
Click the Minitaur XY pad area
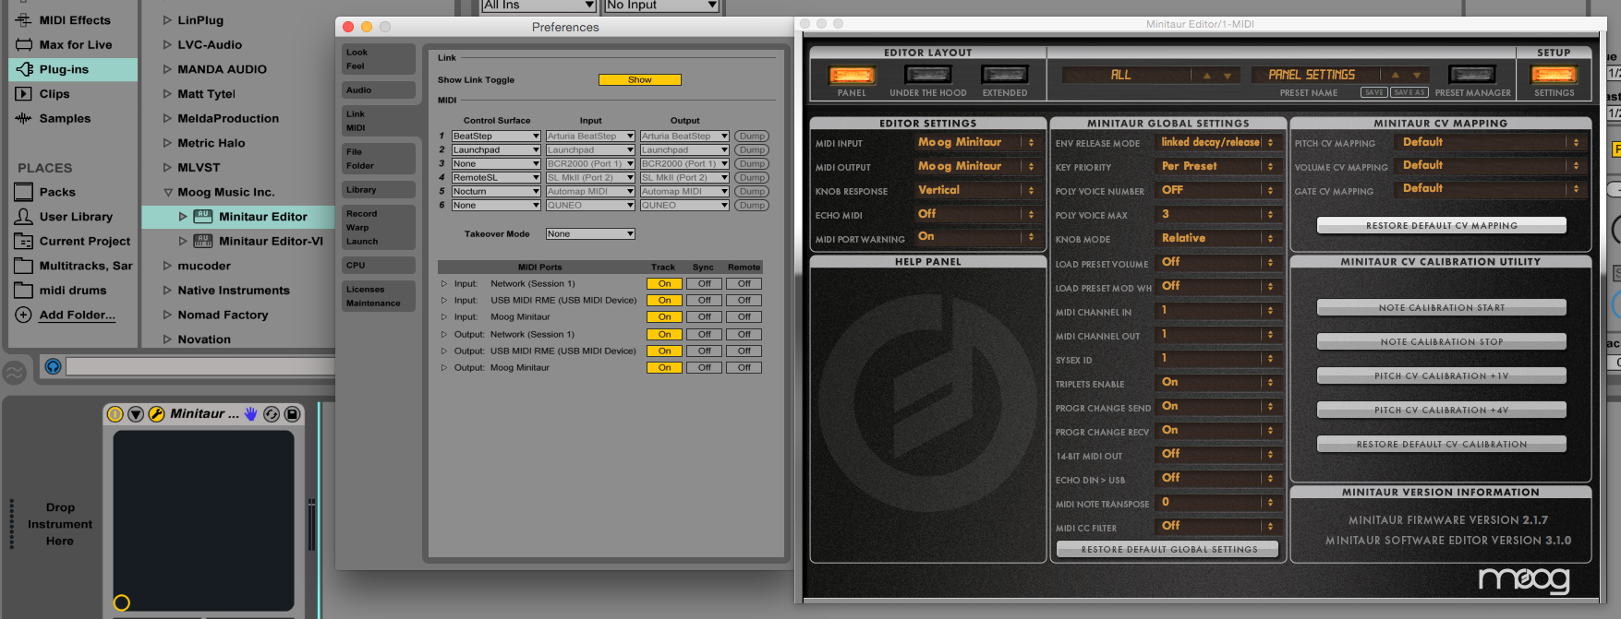(x=203, y=520)
